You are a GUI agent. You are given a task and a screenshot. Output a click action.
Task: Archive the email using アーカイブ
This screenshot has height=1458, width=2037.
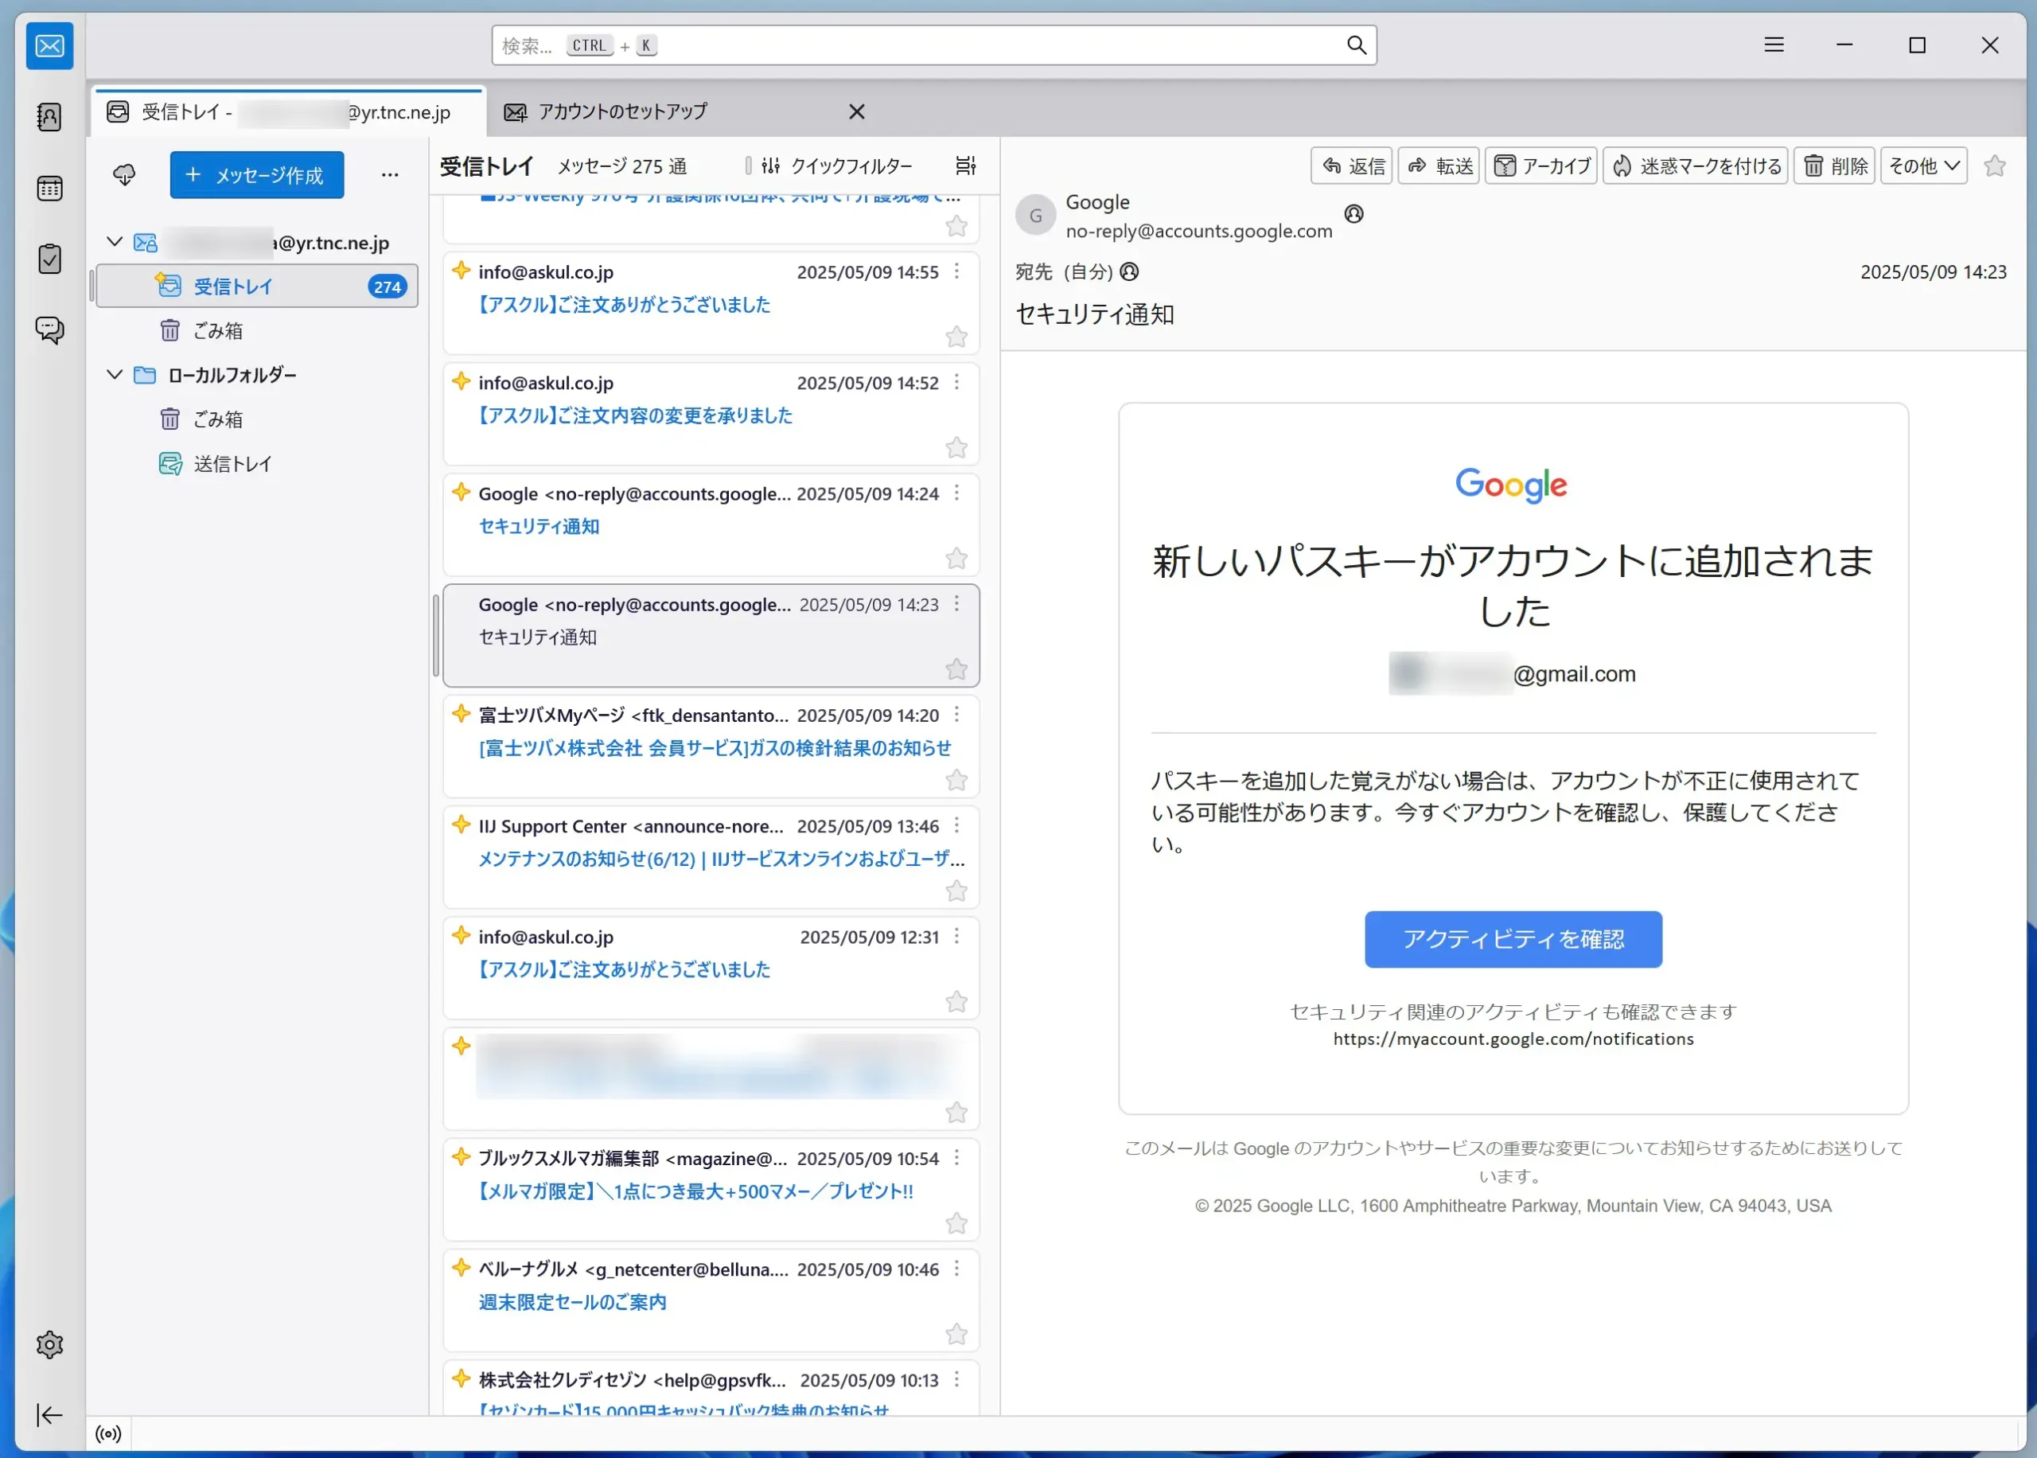pyautogui.click(x=1540, y=166)
